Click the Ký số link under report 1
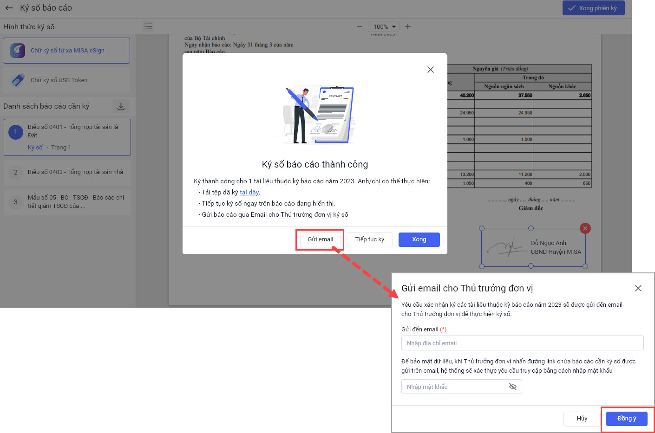 point(35,148)
